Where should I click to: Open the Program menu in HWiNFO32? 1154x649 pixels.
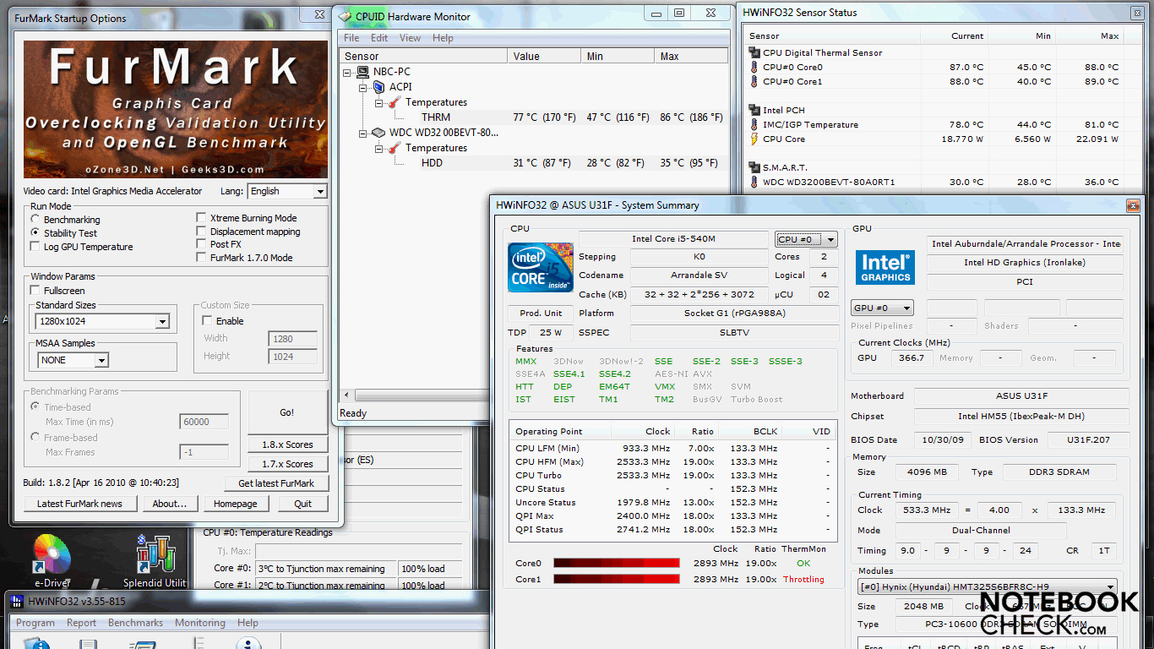coord(35,623)
